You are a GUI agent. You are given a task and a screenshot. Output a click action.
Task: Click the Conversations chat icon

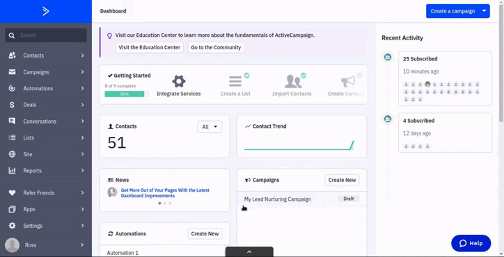13,122
